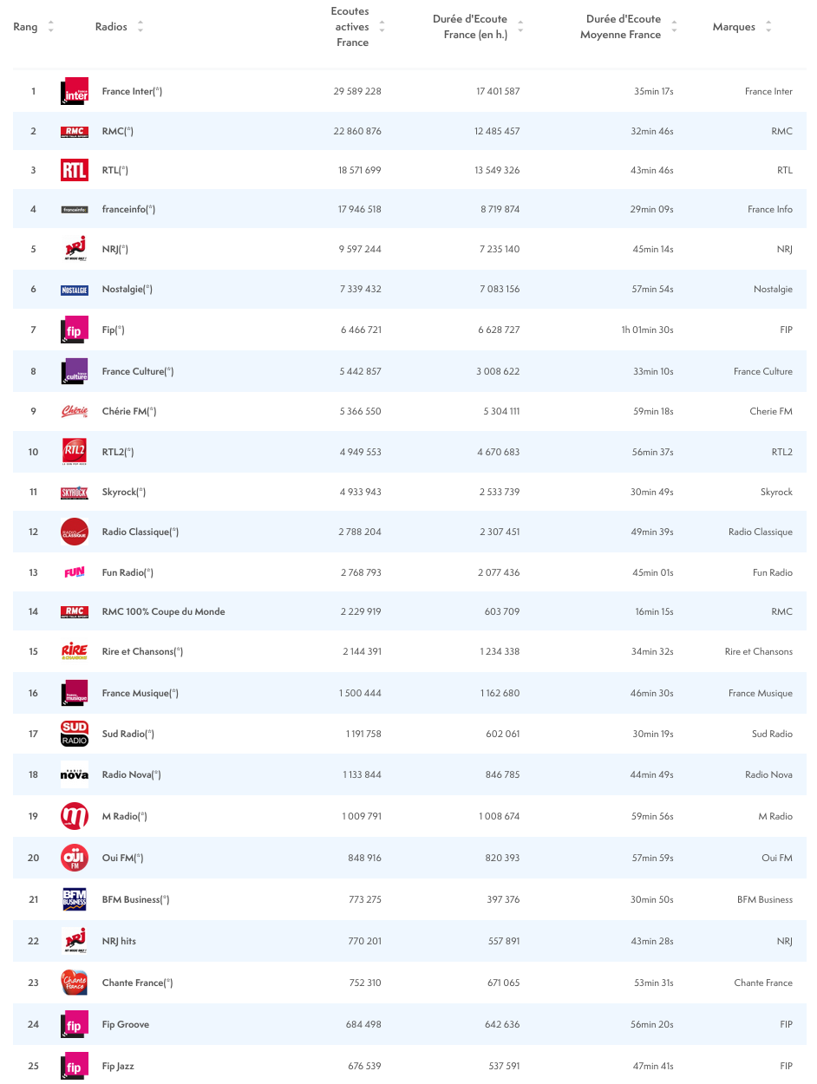The height and width of the screenshot is (1084, 817).
Task: Open the franceinfo(*) station name link
Action: point(128,209)
